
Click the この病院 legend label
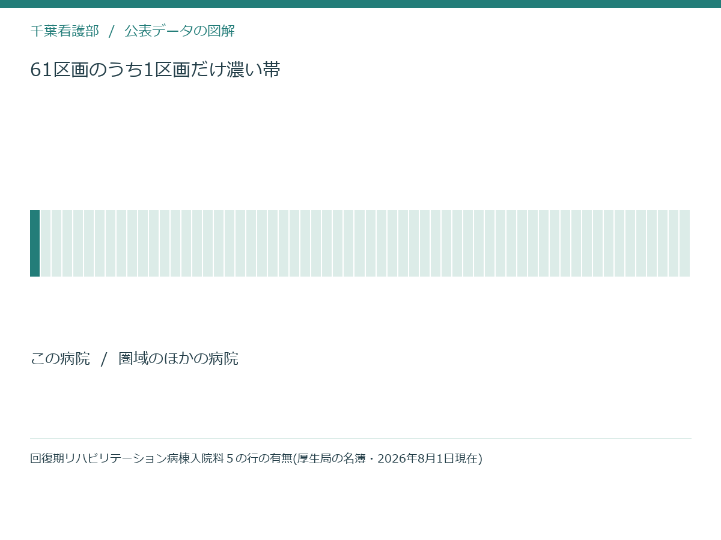(x=60, y=359)
